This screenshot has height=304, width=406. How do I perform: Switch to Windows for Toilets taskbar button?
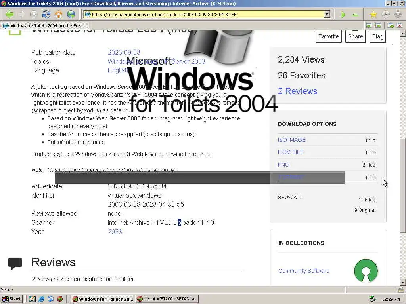pyautogui.click(x=102, y=299)
